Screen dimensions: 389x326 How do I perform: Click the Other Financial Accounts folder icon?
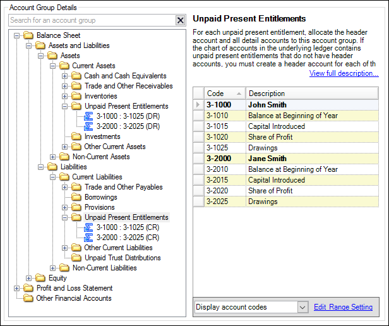29,298
